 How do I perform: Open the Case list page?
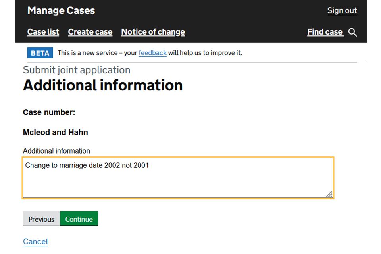(x=43, y=32)
